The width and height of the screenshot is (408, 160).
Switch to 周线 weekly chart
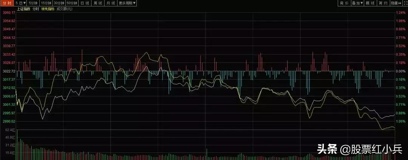pos(98,3)
